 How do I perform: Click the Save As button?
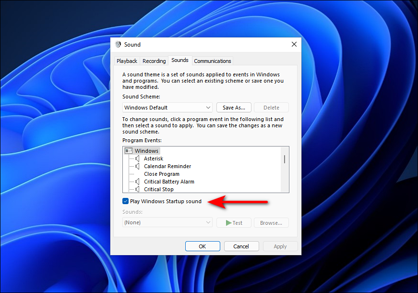click(x=234, y=107)
